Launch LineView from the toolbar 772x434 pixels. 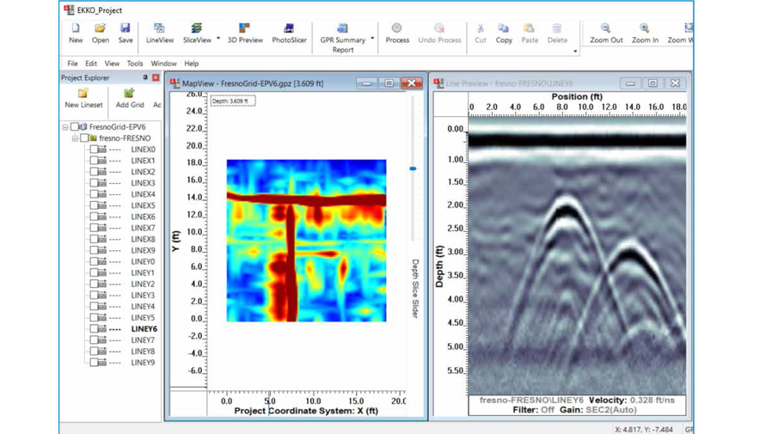tap(160, 33)
